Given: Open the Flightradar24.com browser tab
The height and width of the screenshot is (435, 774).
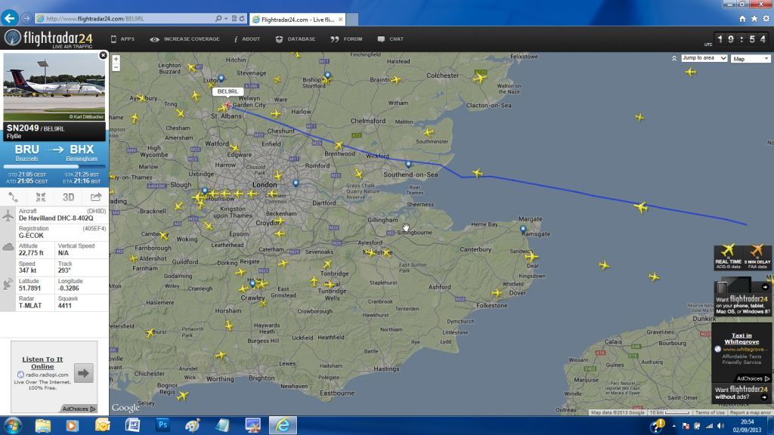Looking at the screenshot, I should (x=298, y=20).
